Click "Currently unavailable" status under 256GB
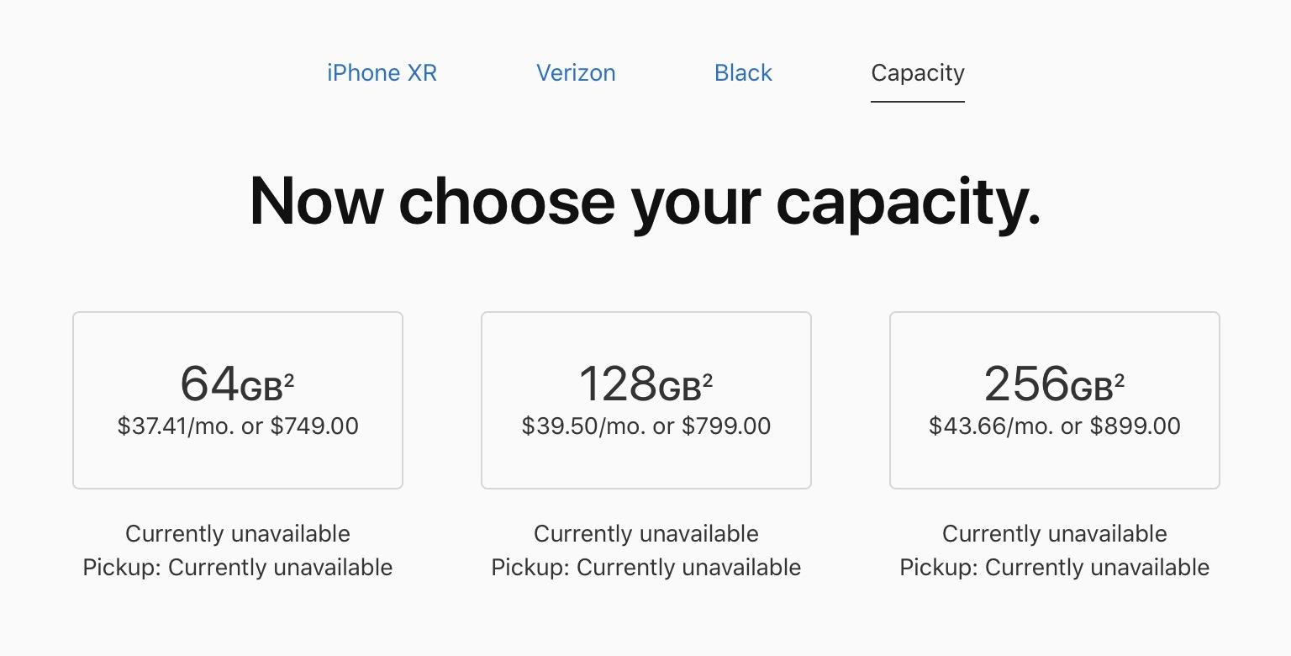 [1054, 534]
